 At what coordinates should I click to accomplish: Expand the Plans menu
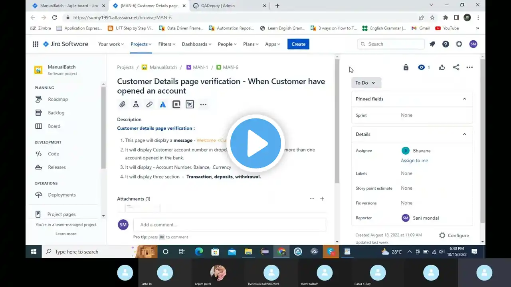(251, 44)
